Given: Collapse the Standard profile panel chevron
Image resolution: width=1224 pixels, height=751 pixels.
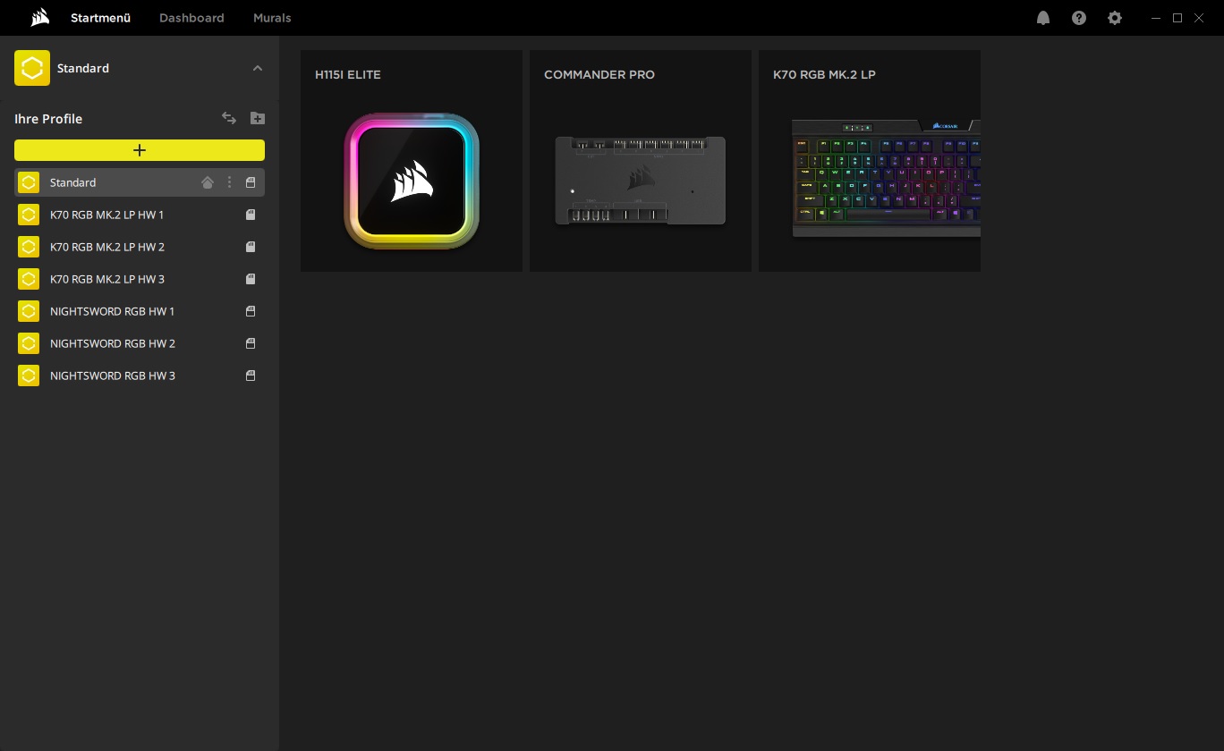Looking at the screenshot, I should click(x=258, y=68).
